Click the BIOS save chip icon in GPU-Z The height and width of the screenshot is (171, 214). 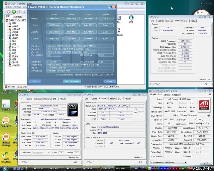209,116
